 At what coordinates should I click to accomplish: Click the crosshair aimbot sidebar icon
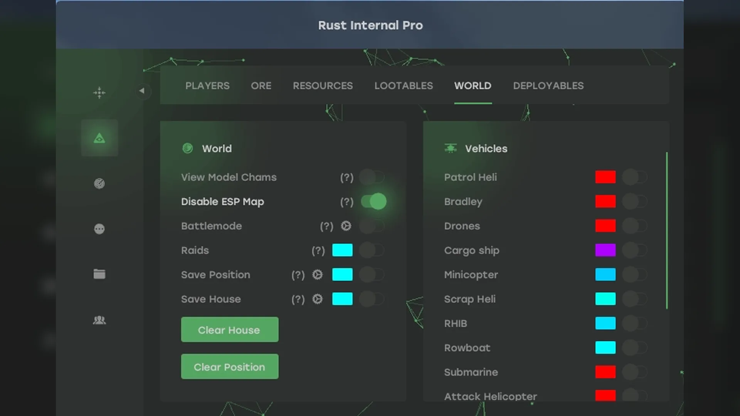tap(99, 93)
